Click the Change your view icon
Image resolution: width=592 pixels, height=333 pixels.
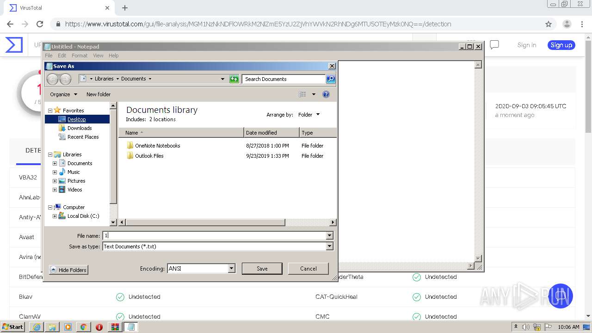(x=302, y=94)
